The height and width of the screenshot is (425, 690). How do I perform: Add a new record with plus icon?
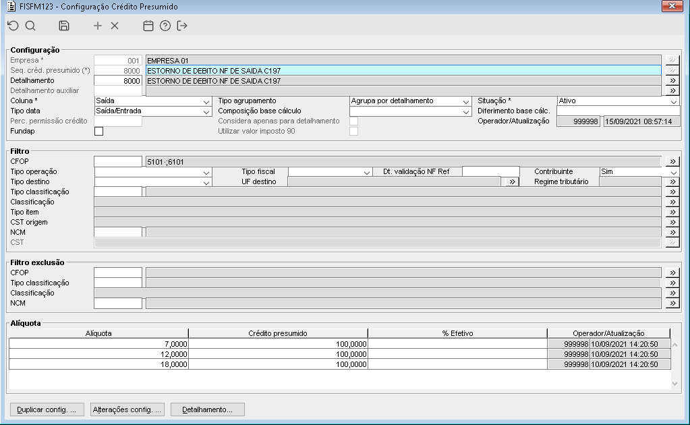pos(98,26)
